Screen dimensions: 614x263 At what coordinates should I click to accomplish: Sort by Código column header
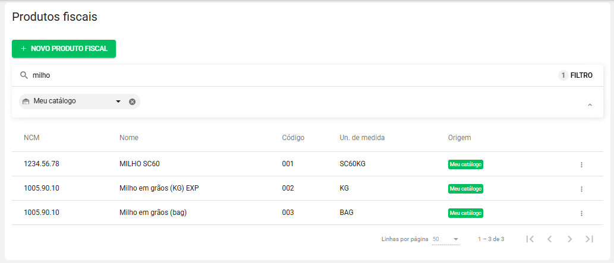click(293, 138)
